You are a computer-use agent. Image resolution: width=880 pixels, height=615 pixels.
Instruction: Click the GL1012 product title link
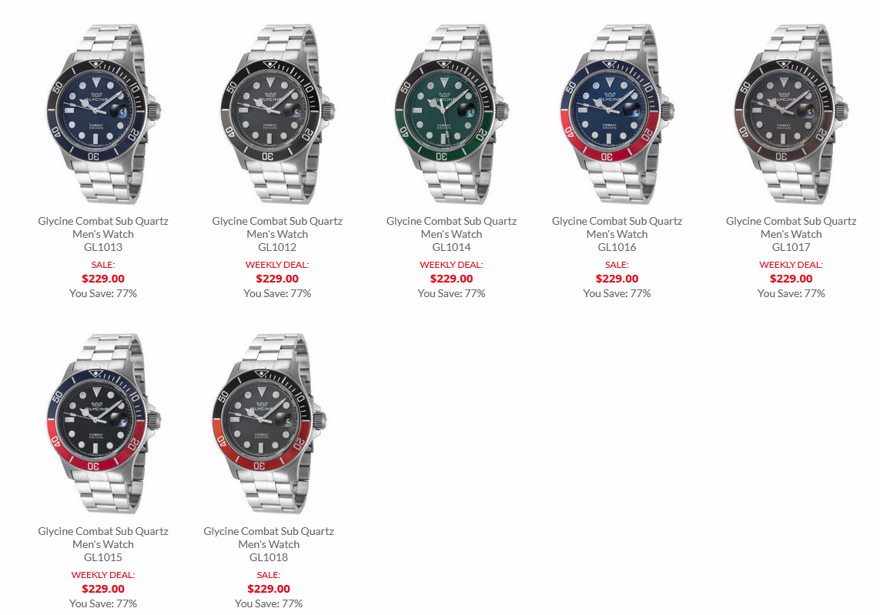click(x=277, y=234)
